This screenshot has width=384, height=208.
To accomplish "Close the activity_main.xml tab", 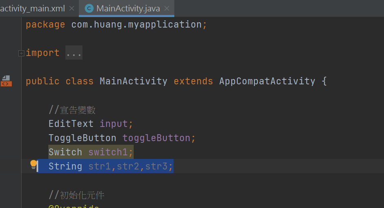I will (72, 9).
